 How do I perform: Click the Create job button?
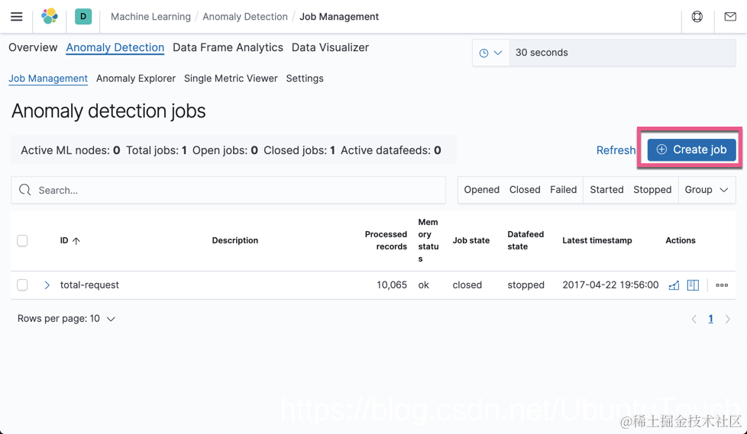click(x=691, y=149)
